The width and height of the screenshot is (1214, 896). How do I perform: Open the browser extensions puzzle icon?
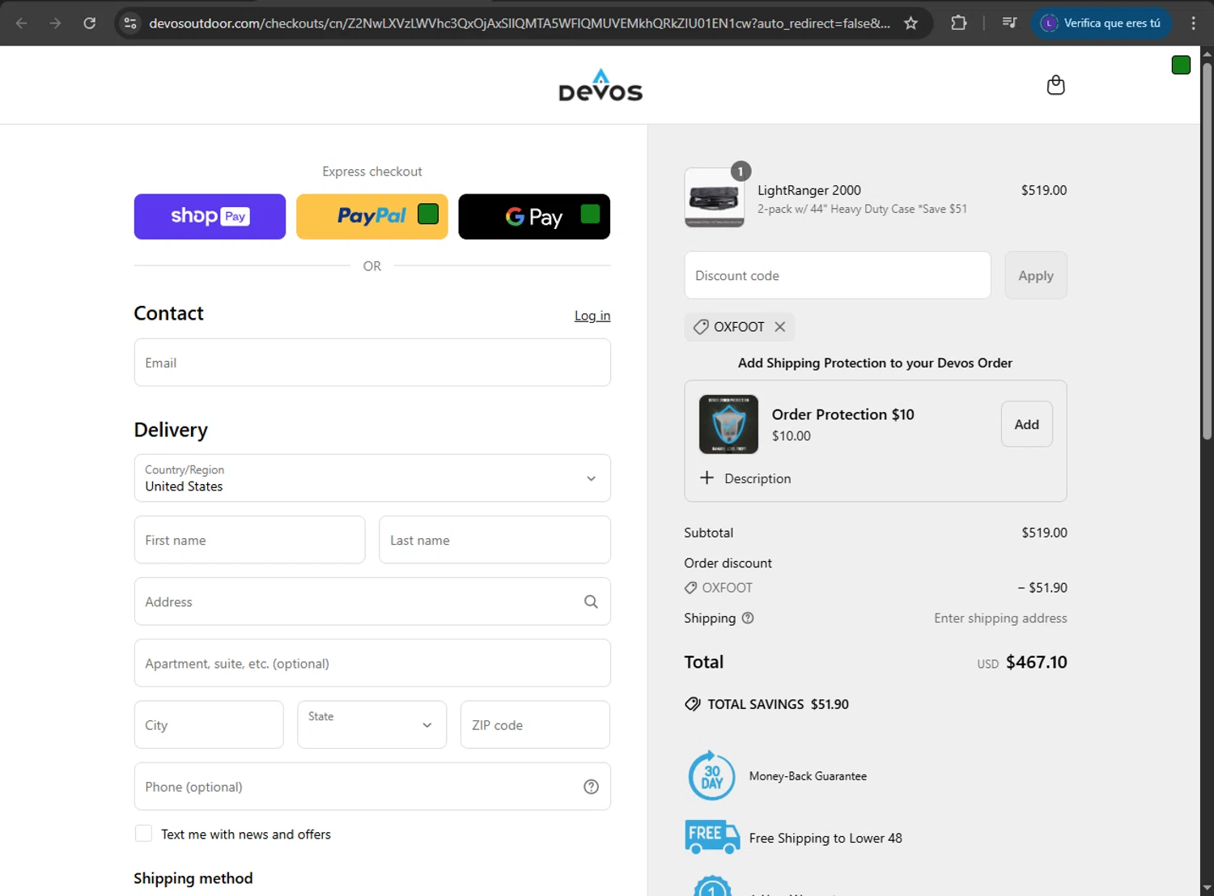959,23
